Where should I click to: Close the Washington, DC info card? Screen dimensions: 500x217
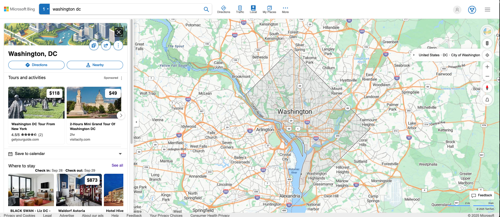[x=119, y=32]
